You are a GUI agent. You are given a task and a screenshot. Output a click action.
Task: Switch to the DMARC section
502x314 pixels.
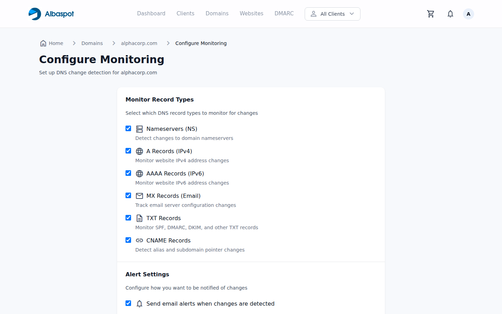click(x=284, y=13)
